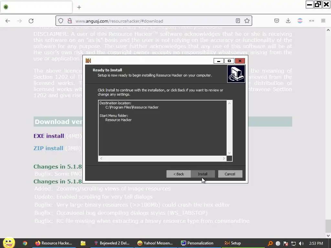Select the 'C:\Program Files\Resource Hacker' destination text
Viewport: 331px width, 248px height.
pos(132,107)
